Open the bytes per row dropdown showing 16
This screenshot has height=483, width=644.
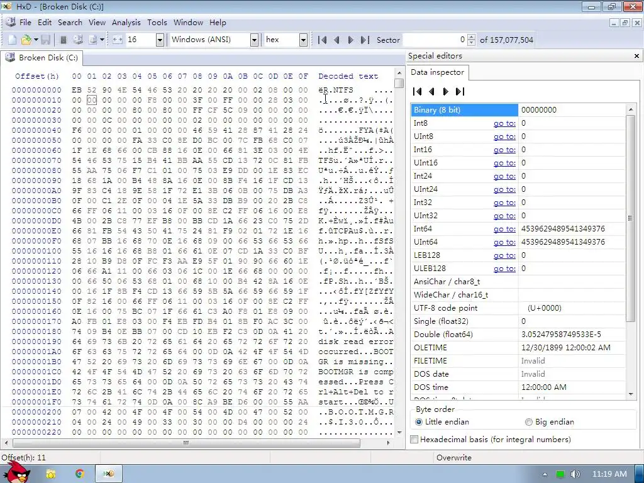[x=160, y=40]
